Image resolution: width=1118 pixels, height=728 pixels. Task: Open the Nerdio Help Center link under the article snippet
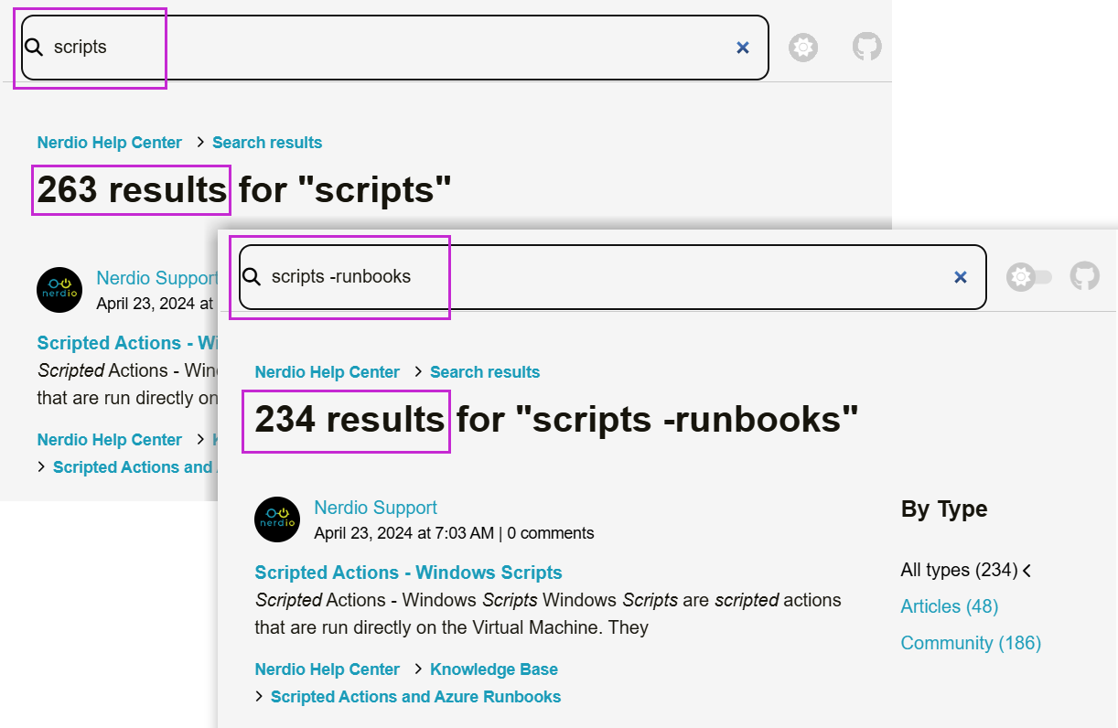(x=328, y=669)
